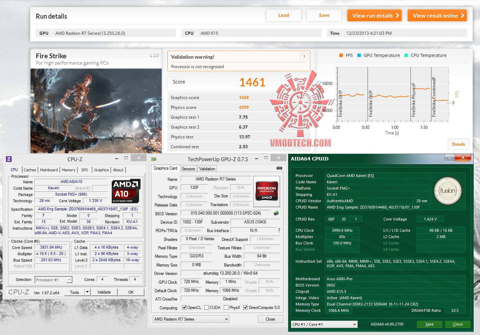Click the FPS chart line graph

(x=393, y=95)
